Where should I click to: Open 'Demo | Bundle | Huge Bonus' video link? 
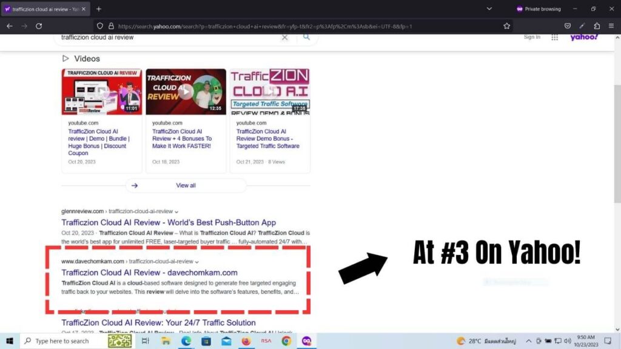tap(99, 142)
